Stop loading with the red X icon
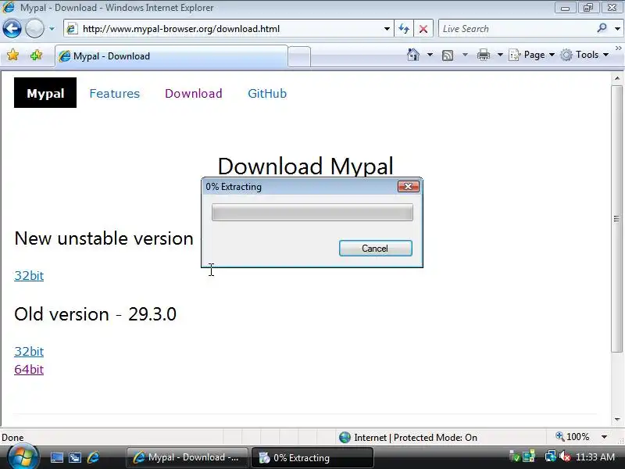Viewport: 625px width, 469px height. (423, 29)
